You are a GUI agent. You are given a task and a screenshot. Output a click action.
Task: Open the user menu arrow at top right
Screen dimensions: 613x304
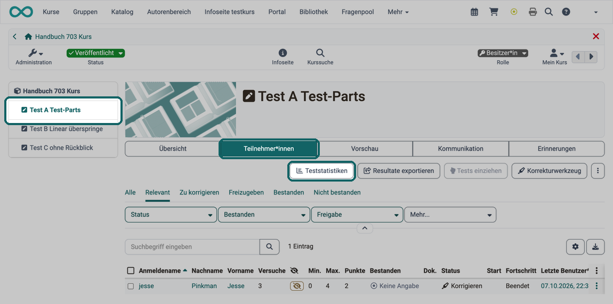pyautogui.click(x=596, y=12)
